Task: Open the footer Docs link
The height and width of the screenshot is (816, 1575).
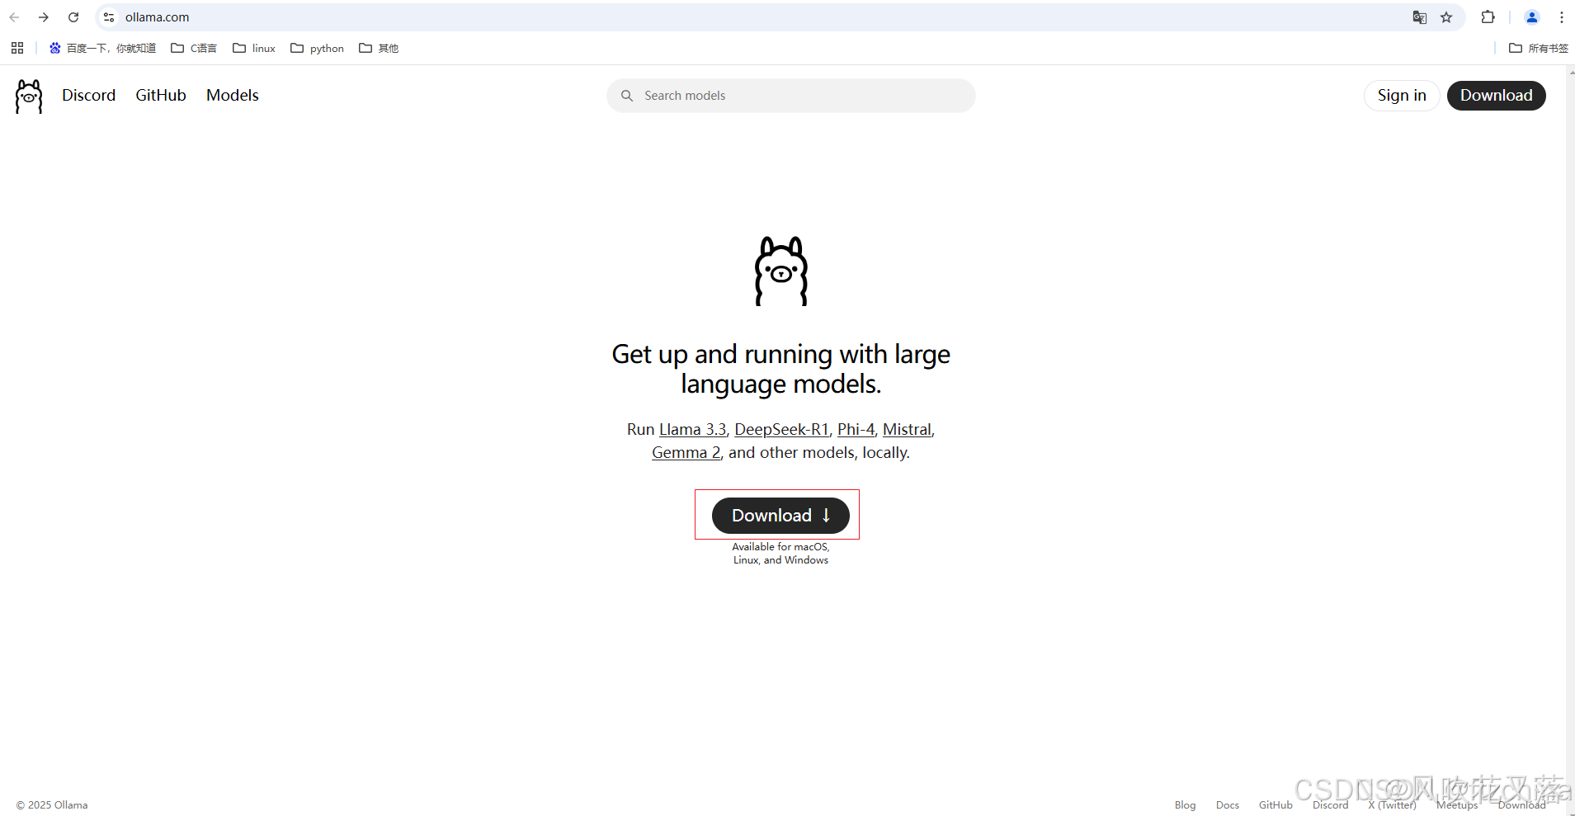Action: coord(1228,805)
